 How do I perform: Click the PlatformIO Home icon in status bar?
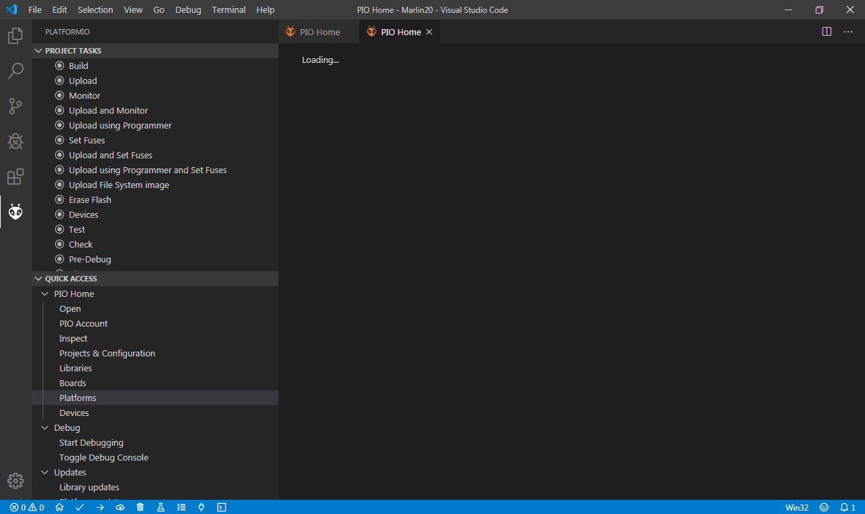point(59,507)
